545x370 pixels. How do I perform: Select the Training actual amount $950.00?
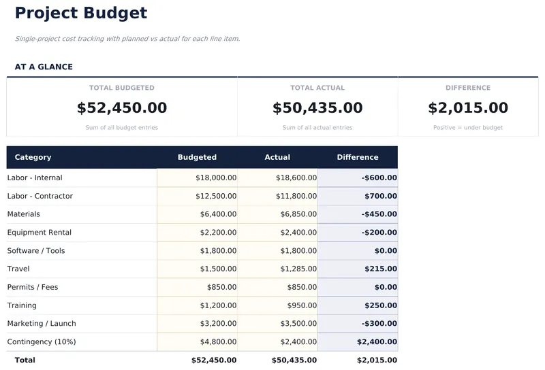(277, 305)
